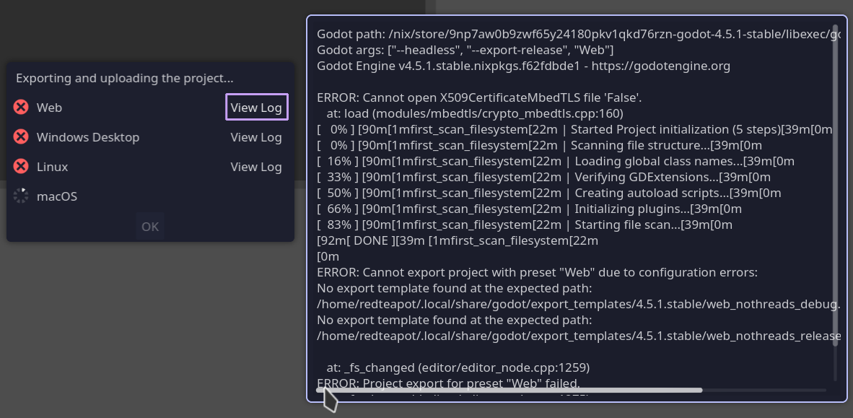Viewport: 853px width, 418px height.
Task: Click the "Started Project initialization (5 steps)" line
Action: (x=574, y=129)
